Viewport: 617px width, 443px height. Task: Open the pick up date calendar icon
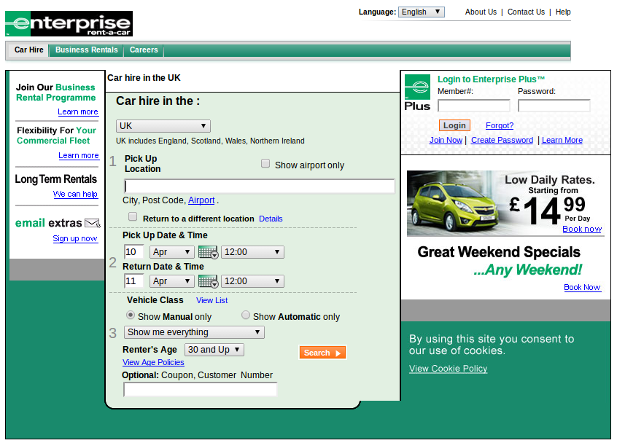tap(208, 252)
